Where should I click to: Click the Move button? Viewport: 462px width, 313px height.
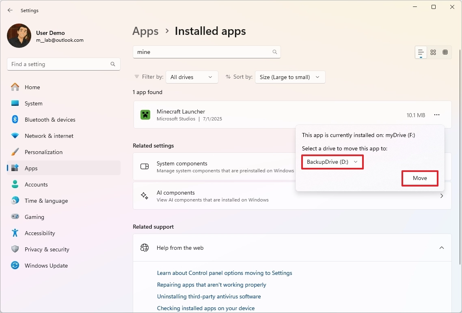point(420,178)
